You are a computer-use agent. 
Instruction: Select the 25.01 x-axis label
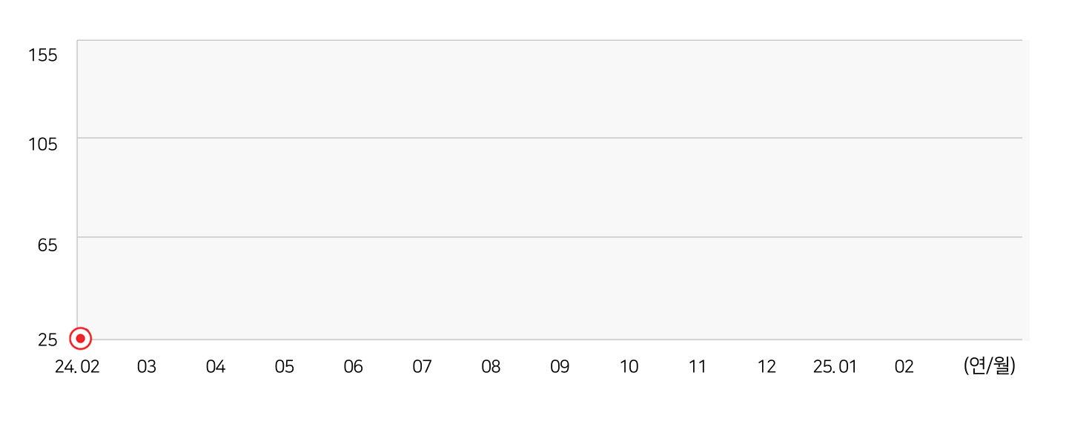tap(835, 366)
